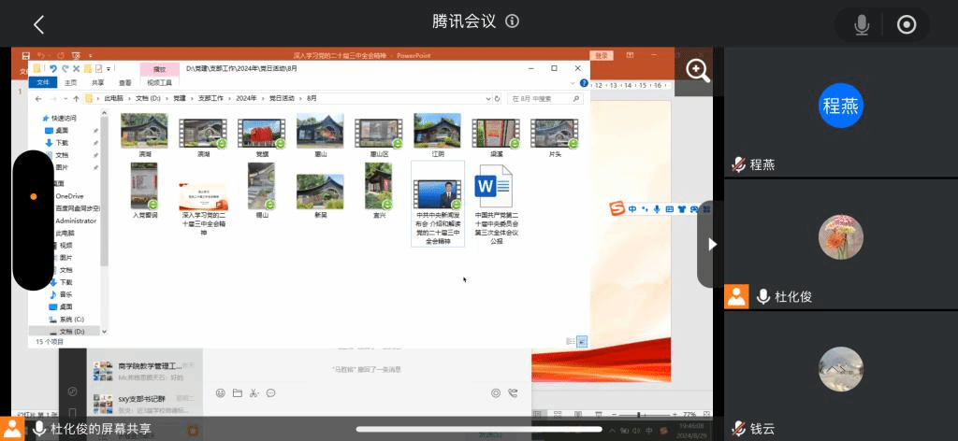Image resolution: width=958 pixels, height=441 pixels.
Task: Expand the Explorer ribbon chevron
Action: click(x=573, y=83)
